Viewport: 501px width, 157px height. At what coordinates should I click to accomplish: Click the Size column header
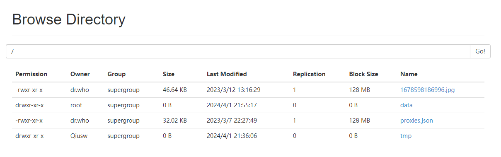tap(169, 74)
